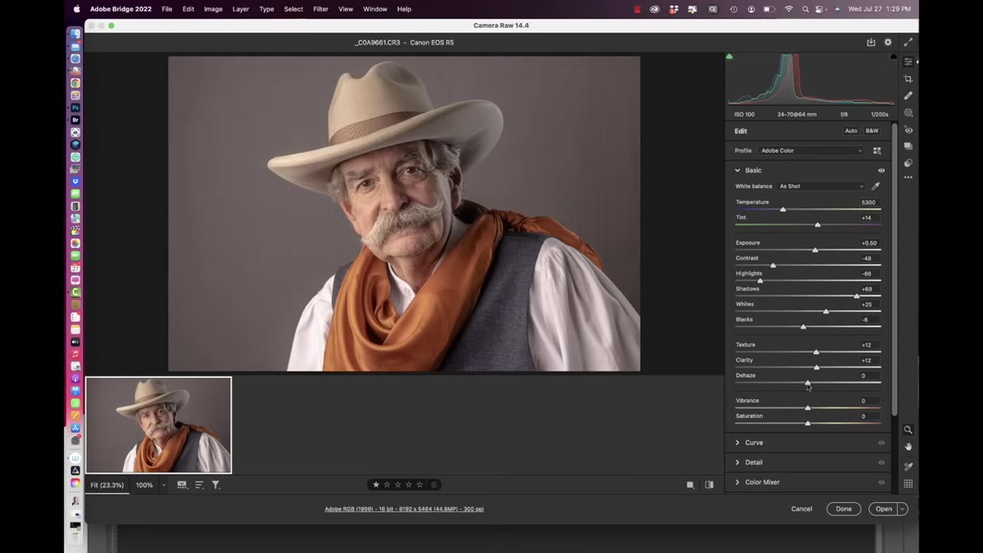Expand the Detail panel
This screenshot has height=553, width=983.
point(737,462)
